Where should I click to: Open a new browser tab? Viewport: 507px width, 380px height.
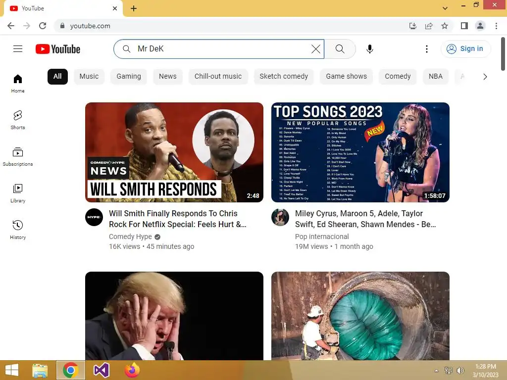[134, 8]
